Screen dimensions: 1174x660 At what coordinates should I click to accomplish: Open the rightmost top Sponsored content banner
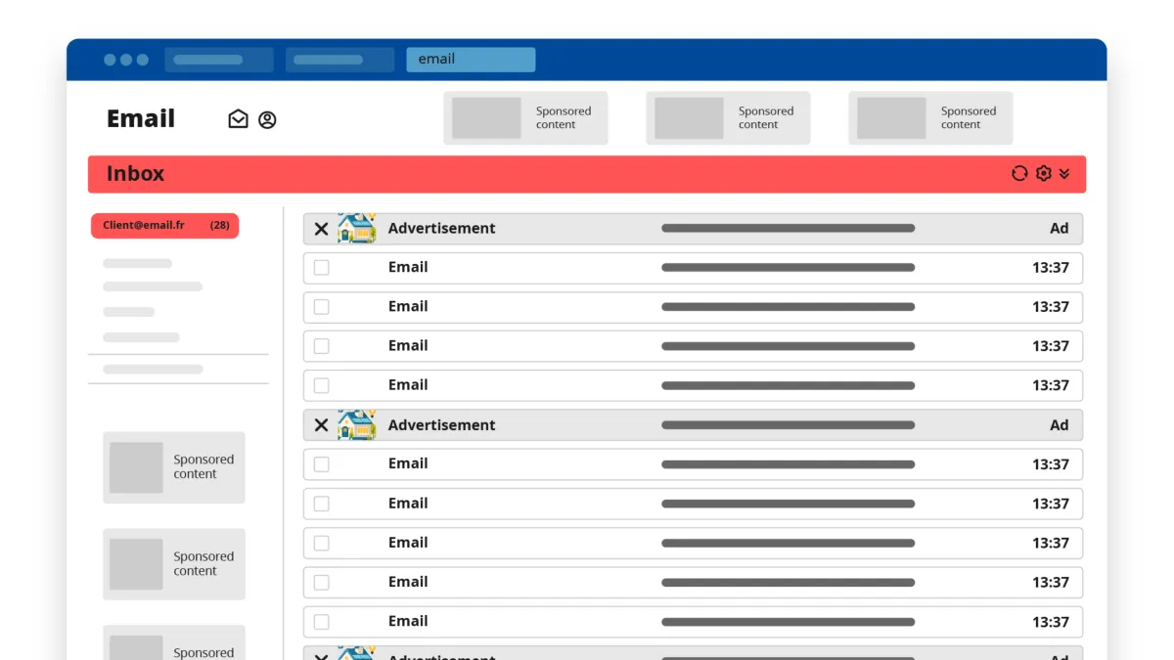coord(929,118)
